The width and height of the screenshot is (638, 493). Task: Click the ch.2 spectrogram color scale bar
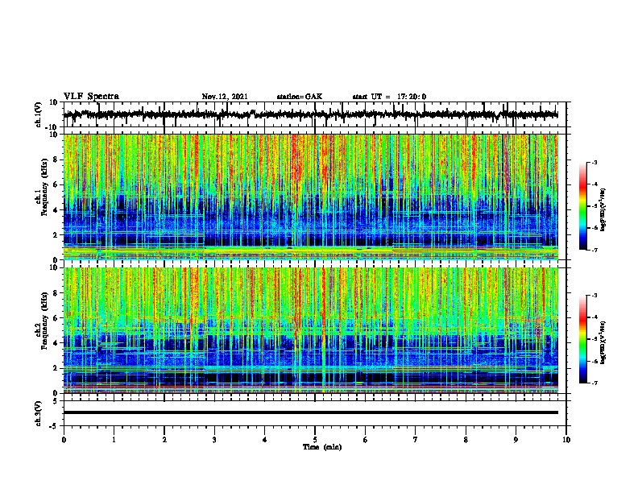[583, 339]
